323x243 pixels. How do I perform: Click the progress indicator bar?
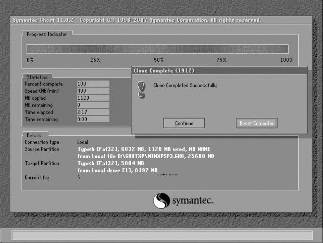[x=157, y=49]
